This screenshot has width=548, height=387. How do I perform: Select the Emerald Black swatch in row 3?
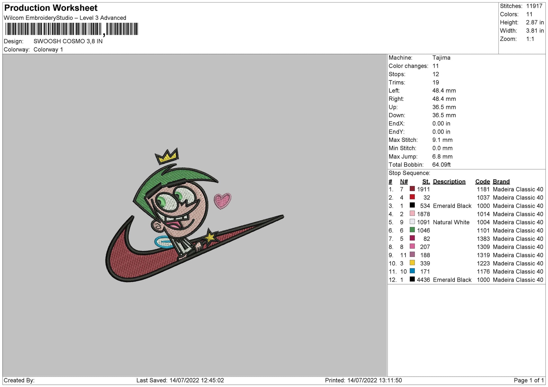pyautogui.click(x=412, y=205)
